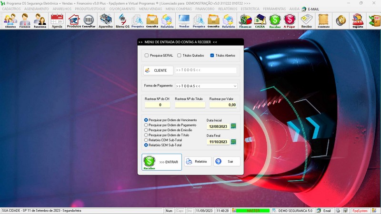The height and width of the screenshot is (214, 381).
Task: Select Pesquisar por Ordem de Pagamento
Action: point(146,125)
